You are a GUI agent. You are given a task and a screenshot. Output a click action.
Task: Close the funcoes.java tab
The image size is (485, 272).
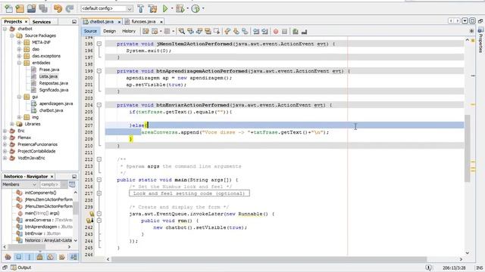click(x=161, y=22)
